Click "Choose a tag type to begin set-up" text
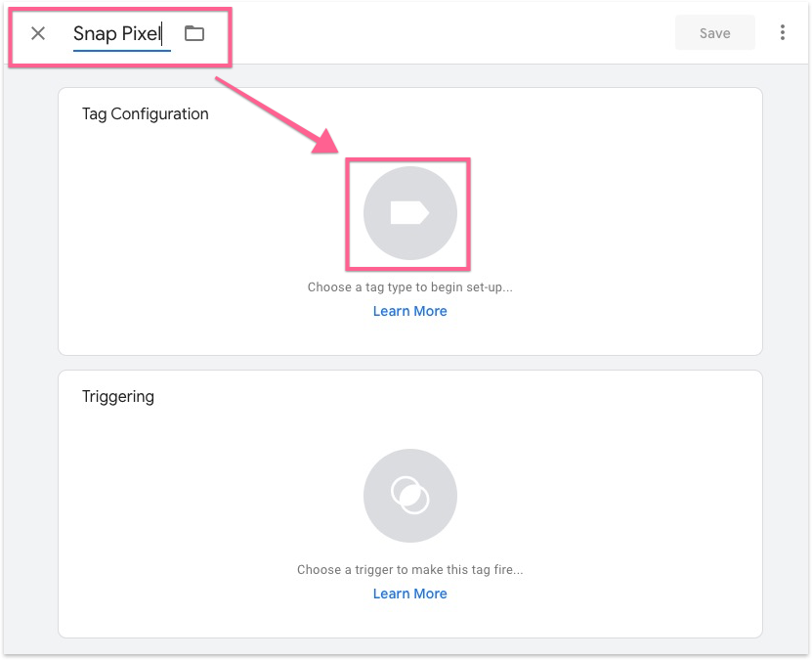The height and width of the screenshot is (660, 812). [409, 287]
